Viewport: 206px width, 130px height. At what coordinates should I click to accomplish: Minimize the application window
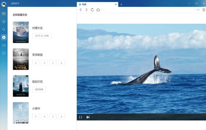click(189, 3)
